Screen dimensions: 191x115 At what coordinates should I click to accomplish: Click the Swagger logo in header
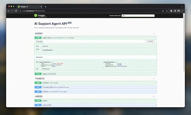(x=40, y=15)
